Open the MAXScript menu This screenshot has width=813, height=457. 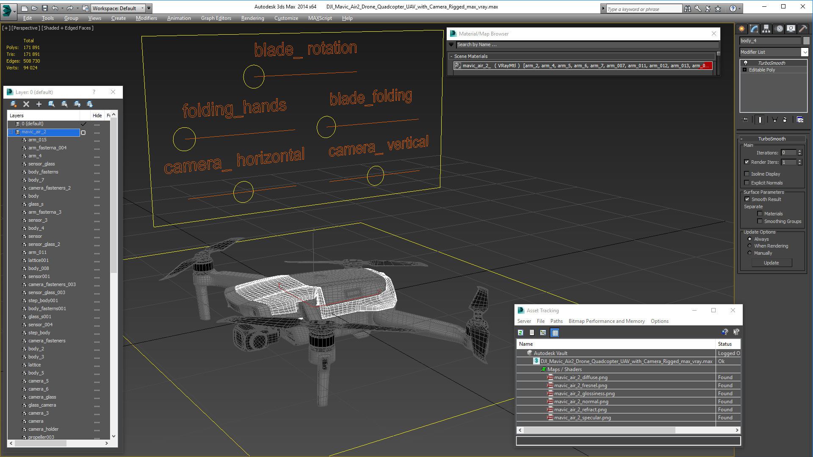[320, 18]
